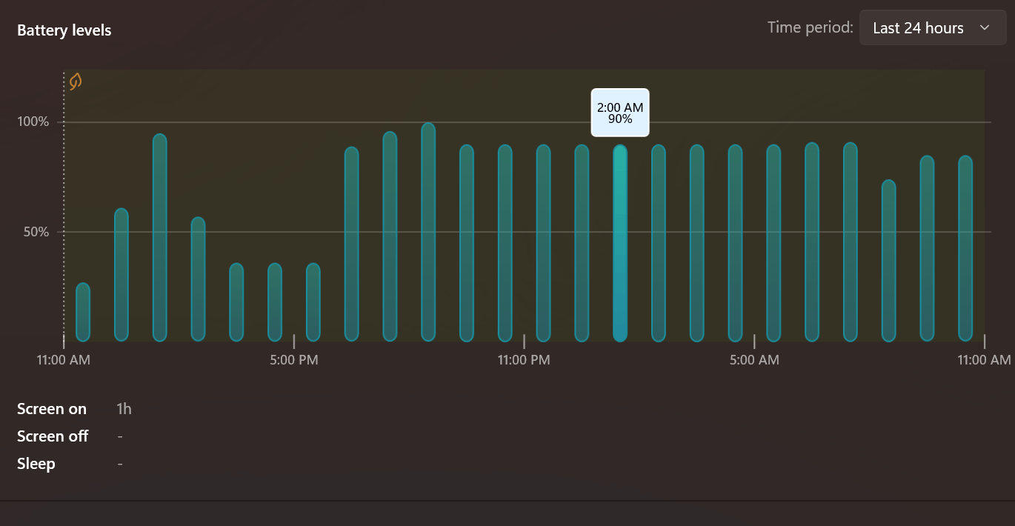Click the 100% axis label

[x=33, y=121]
